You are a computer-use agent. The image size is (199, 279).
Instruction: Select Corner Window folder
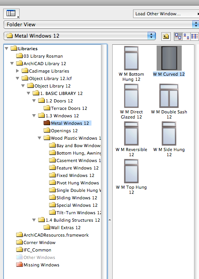36,243
